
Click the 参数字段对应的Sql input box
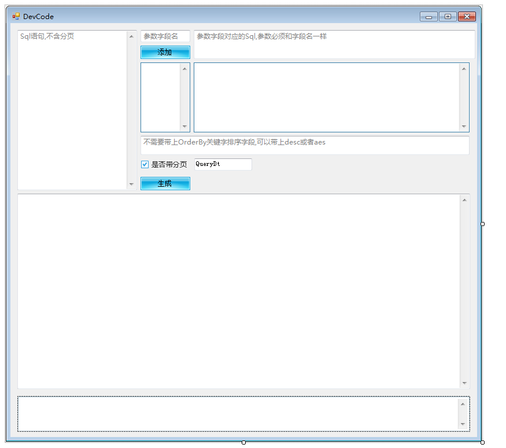[x=334, y=45]
